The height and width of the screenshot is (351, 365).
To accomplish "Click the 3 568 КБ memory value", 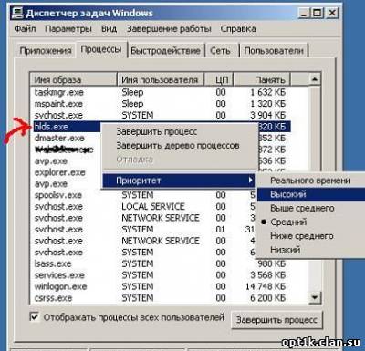I will 267,275.
